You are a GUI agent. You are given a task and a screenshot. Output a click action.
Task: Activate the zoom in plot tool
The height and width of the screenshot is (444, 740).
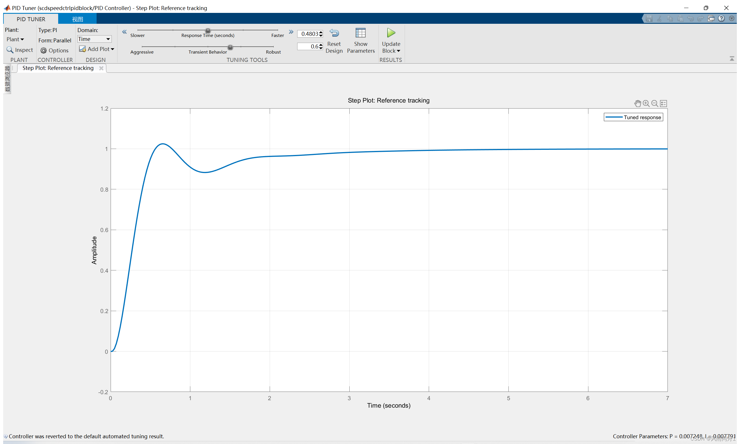tap(646, 103)
